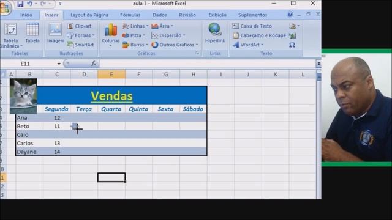The width and height of the screenshot is (392, 220).
Task: Choose a Pizza chart type
Action: (134, 35)
